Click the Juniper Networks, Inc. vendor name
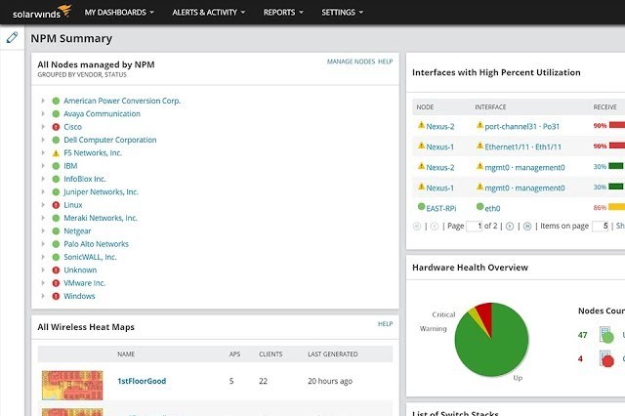Viewport: 625px width, 416px height. 101,192
